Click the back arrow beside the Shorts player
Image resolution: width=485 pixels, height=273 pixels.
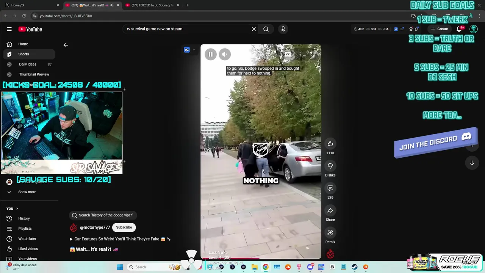coord(66,45)
